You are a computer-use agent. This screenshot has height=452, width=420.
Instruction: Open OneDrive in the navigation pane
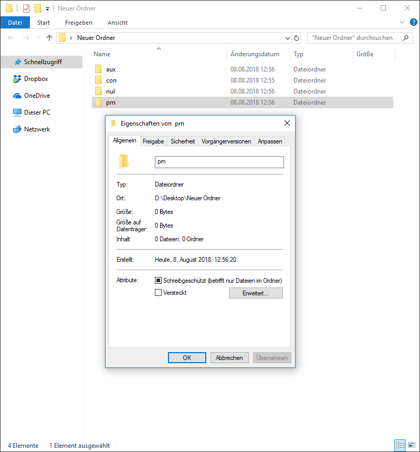point(37,96)
